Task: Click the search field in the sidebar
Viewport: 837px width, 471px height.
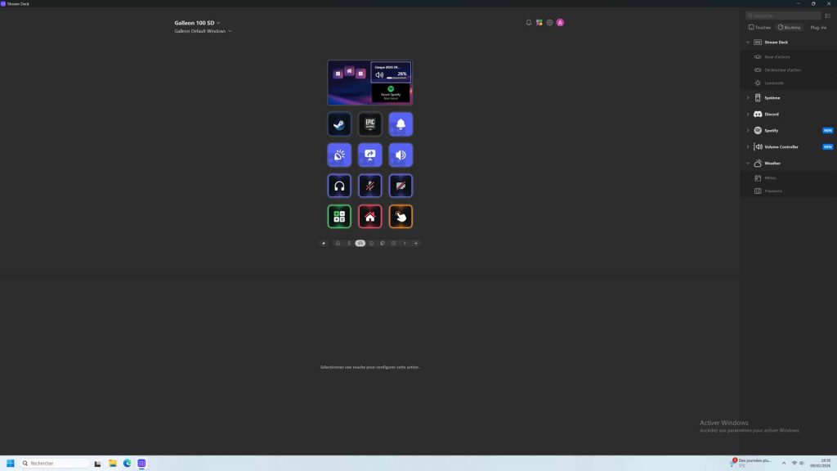Action: click(x=782, y=15)
